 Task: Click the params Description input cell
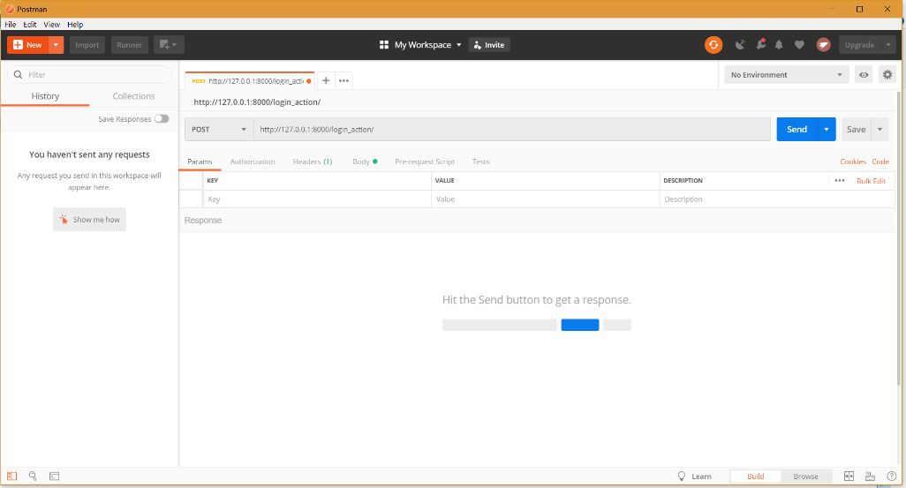tap(777, 199)
